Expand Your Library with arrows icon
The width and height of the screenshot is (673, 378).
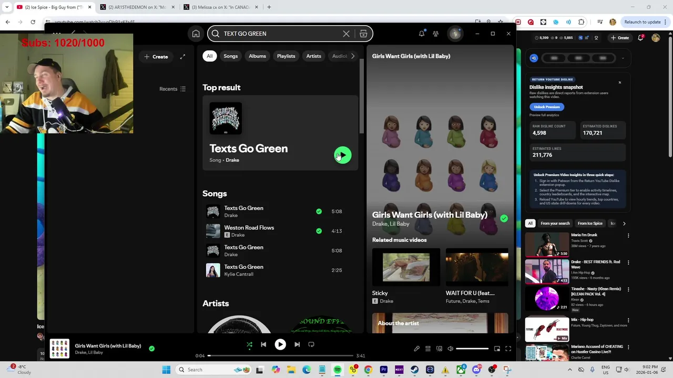[x=182, y=57]
